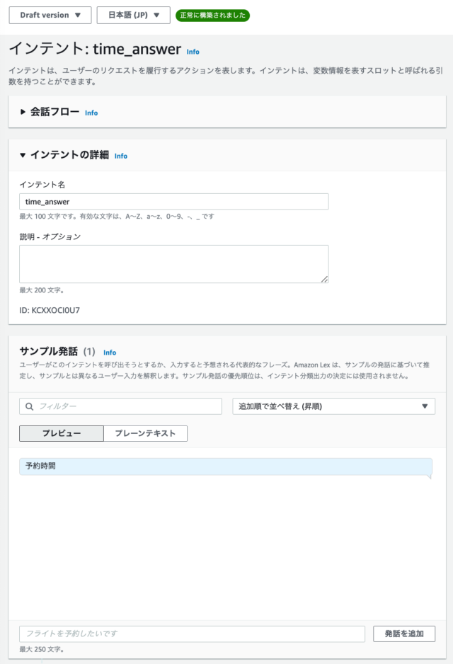Click the new utterance input field
This screenshot has height=664, width=453.
click(193, 634)
